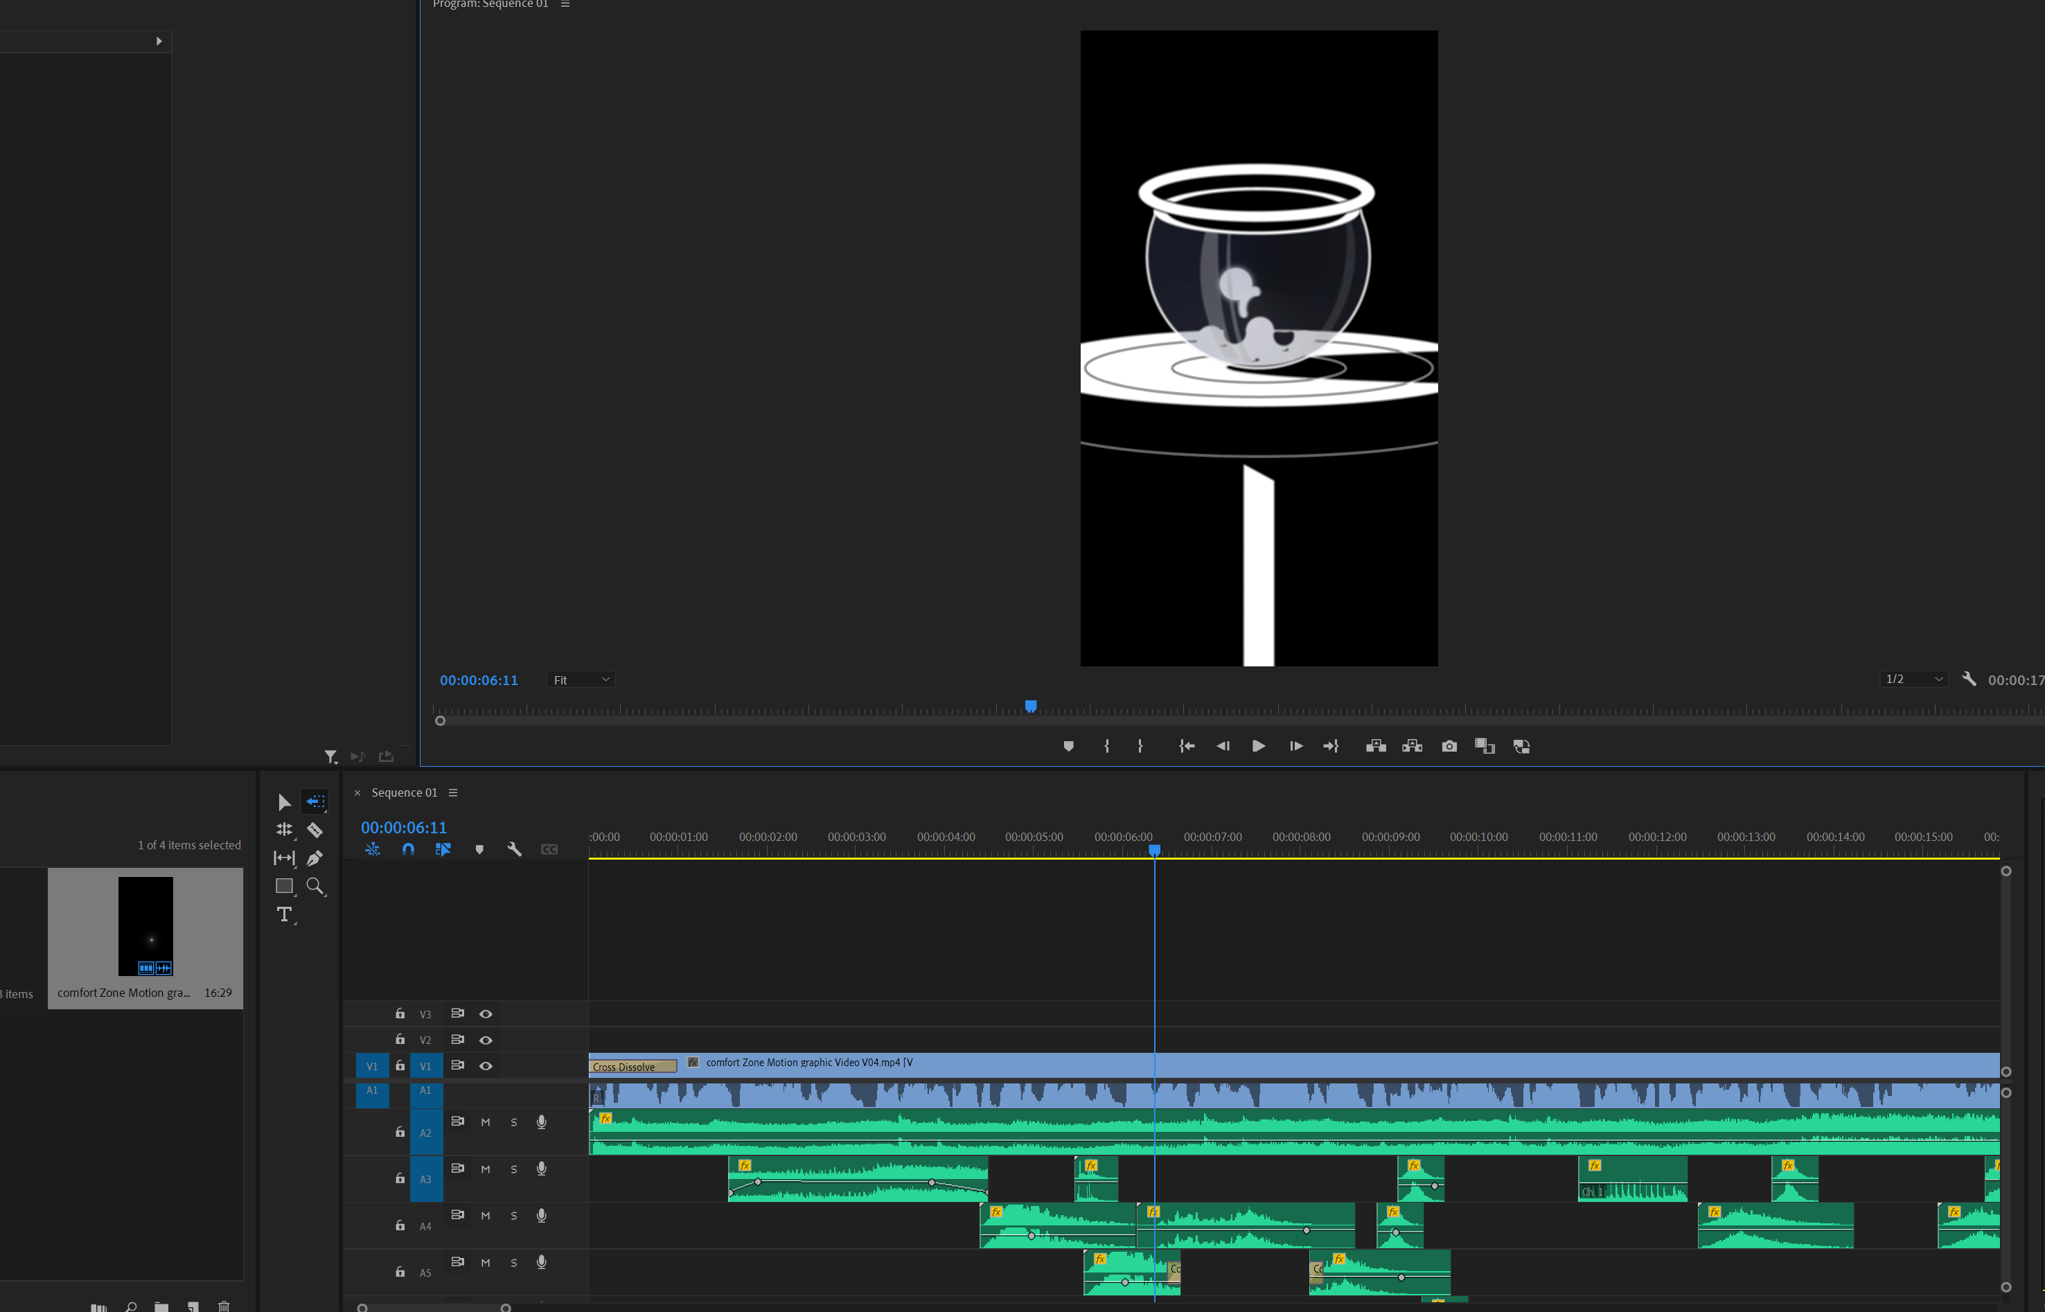Mute audio track A2

(486, 1123)
